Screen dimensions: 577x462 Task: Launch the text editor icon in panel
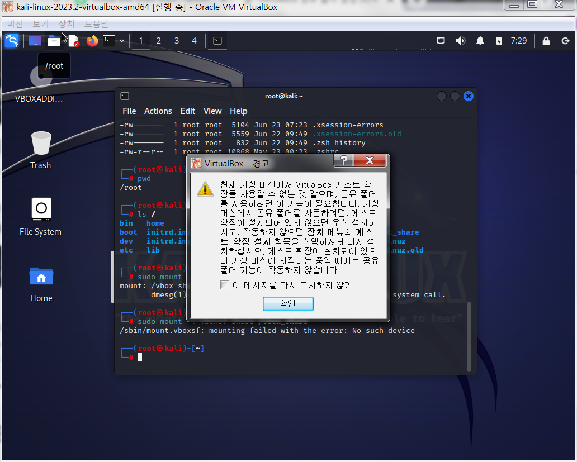pyautogui.click(x=74, y=41)
